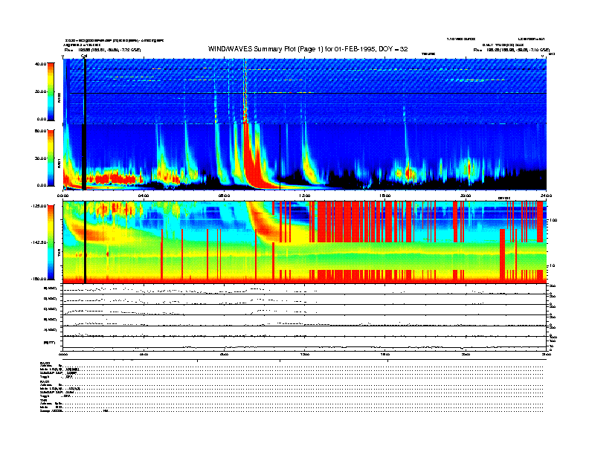Click the 24:00 time label below the RAD1 panel
The height and width of the screenshot is (455, 589).
[546, 196]
